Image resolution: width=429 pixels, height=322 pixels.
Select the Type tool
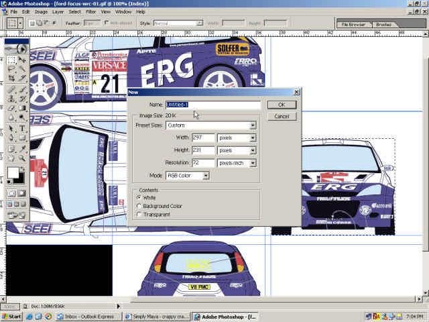tap(22, 127)
